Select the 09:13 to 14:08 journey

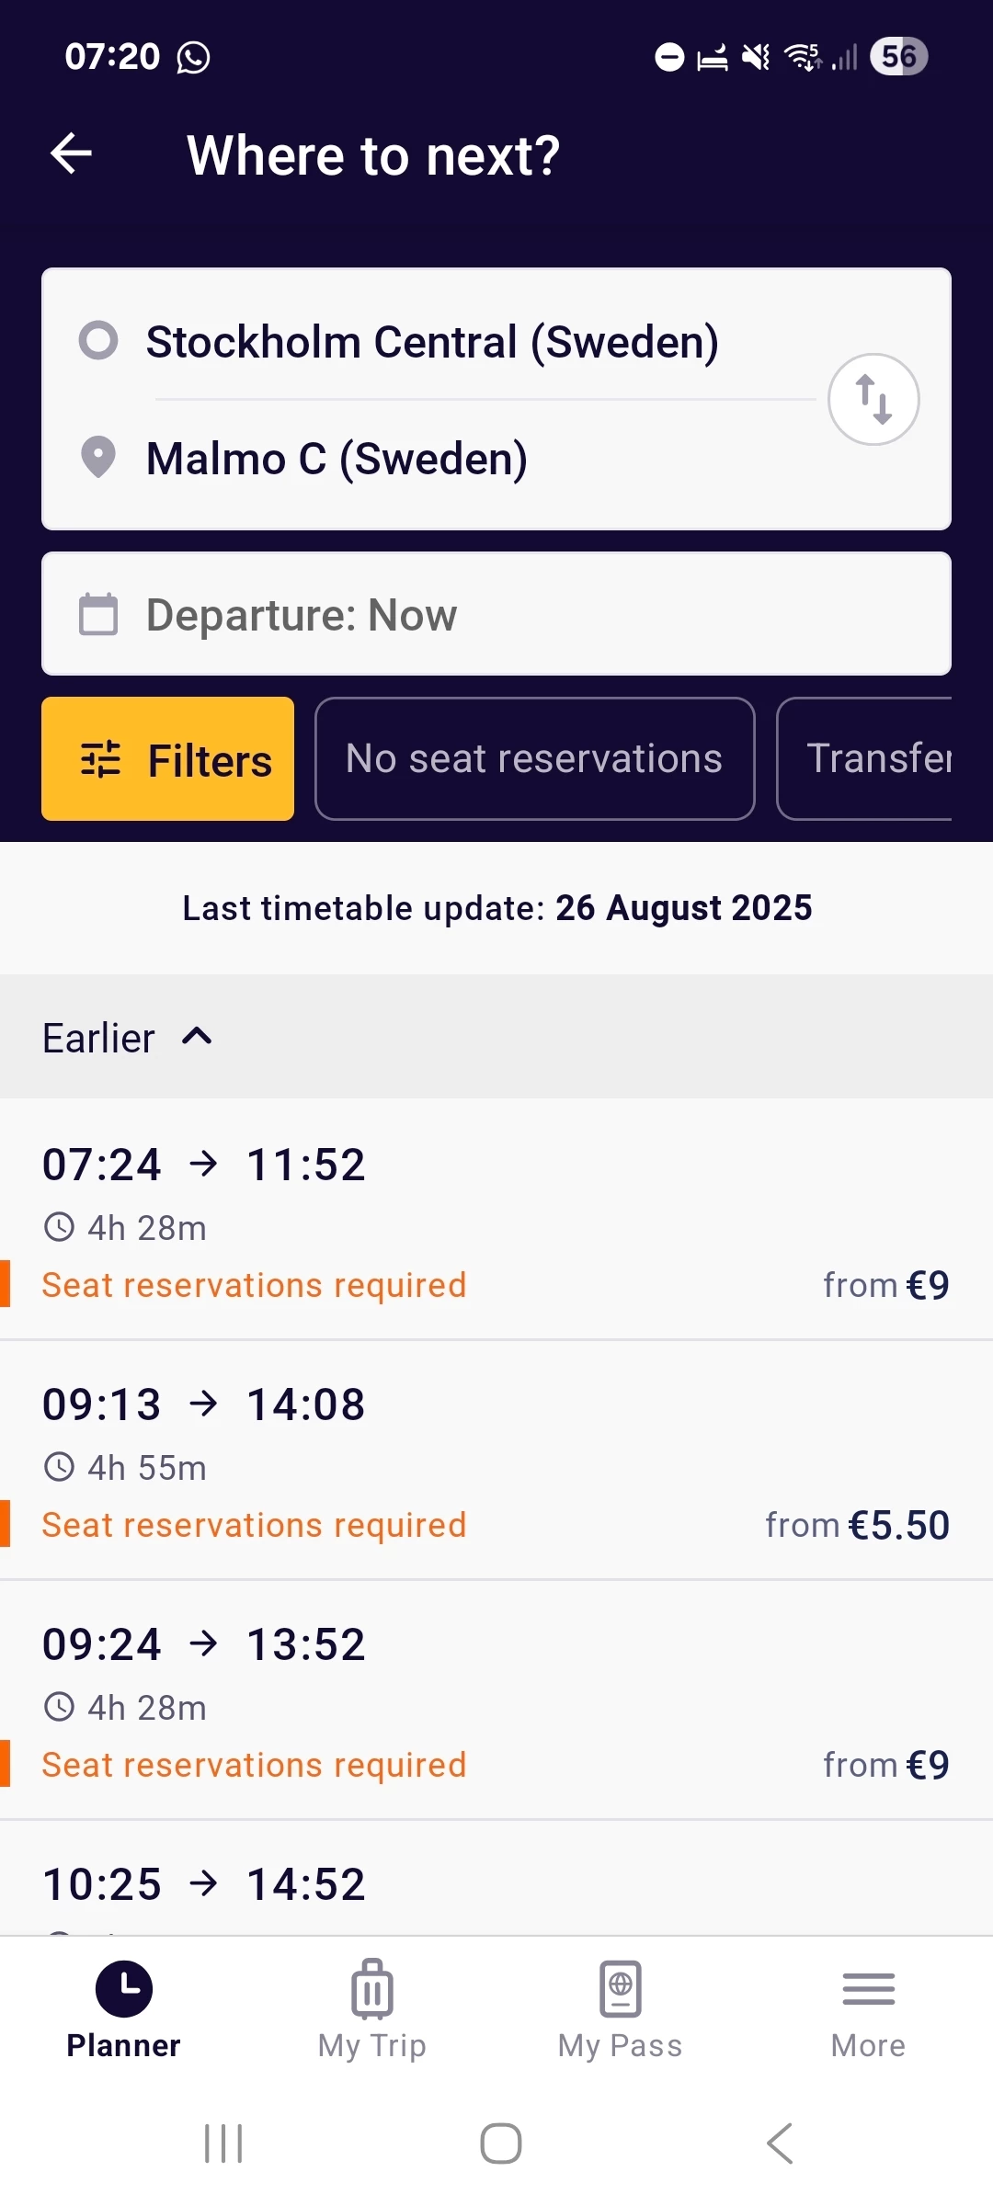click(x=496, y=1461)
